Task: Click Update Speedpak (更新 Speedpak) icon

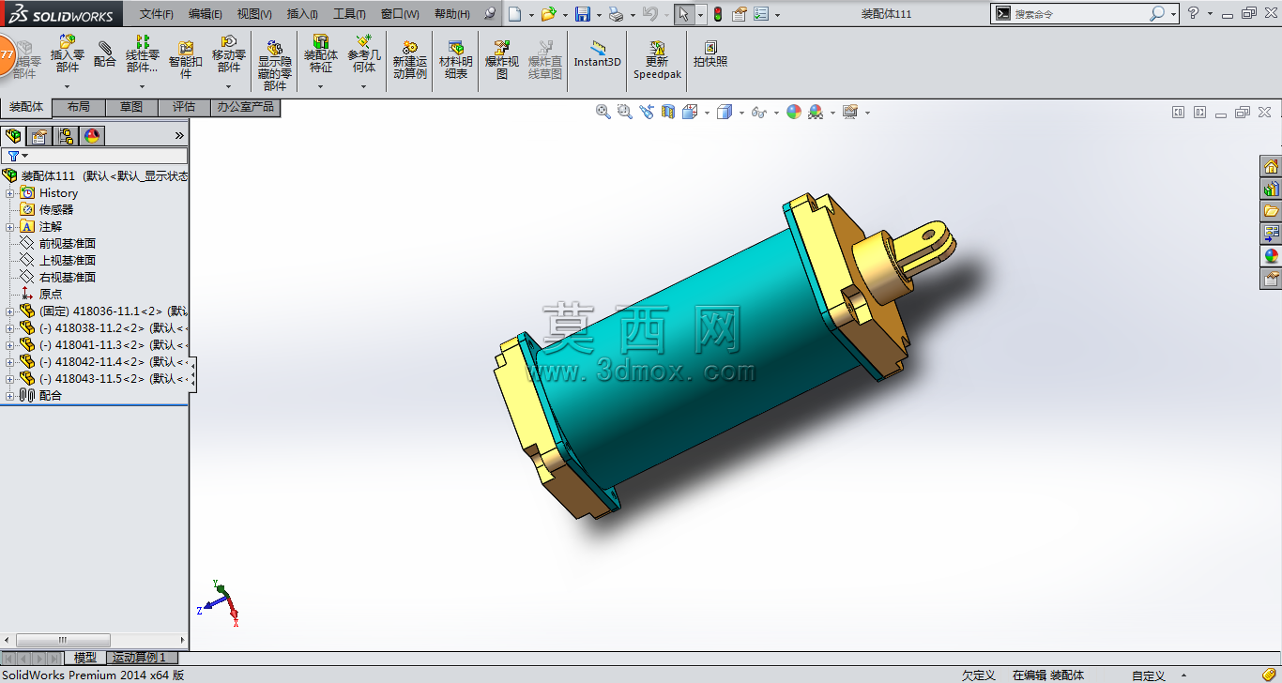Action: tap(657, 59)
